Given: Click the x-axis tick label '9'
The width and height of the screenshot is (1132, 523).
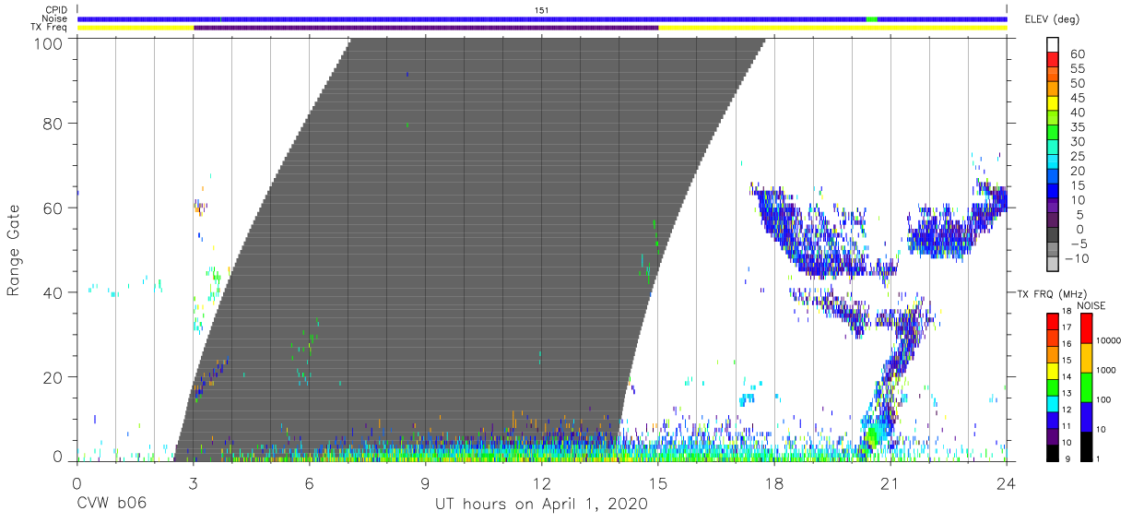Looking at the screenshot, I should (x=425, y=482).
